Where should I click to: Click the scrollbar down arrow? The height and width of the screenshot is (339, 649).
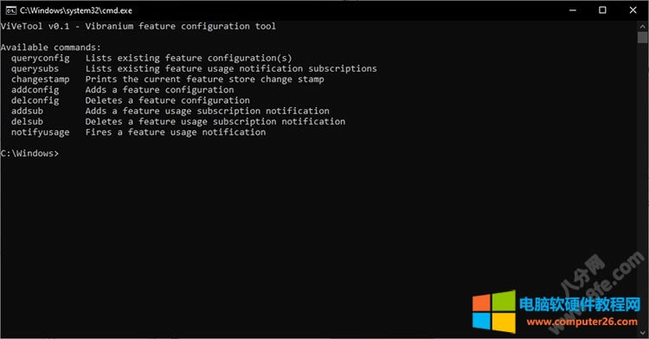tap(642, 332)
